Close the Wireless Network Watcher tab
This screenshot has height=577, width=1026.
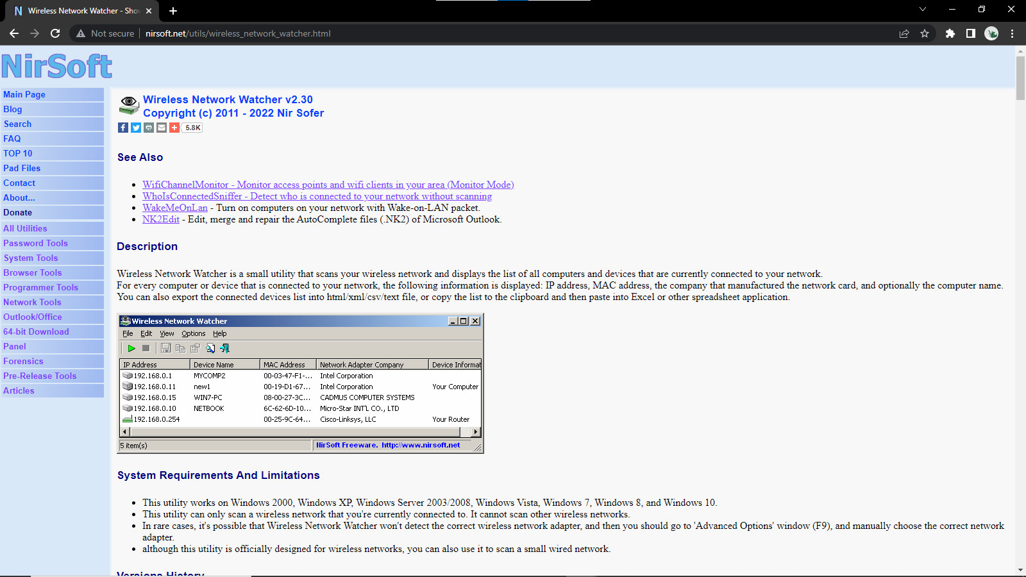coord(149,11)
